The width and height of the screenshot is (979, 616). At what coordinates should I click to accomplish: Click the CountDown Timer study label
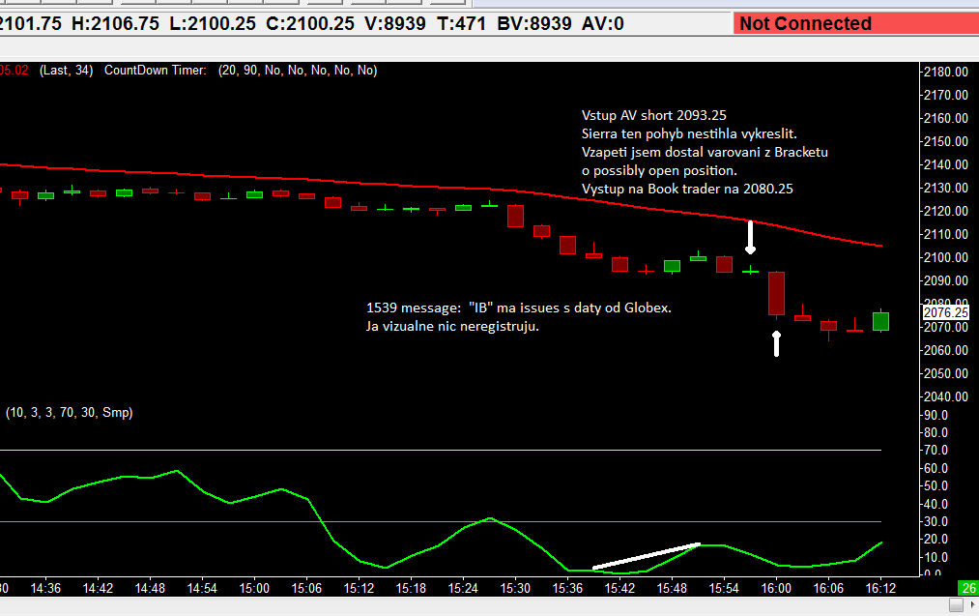click(x=155, y=71)
